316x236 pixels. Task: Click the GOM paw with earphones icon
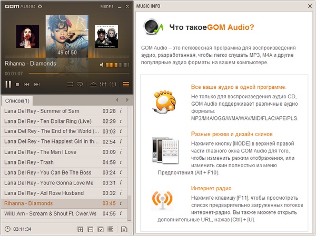point(164,102)
